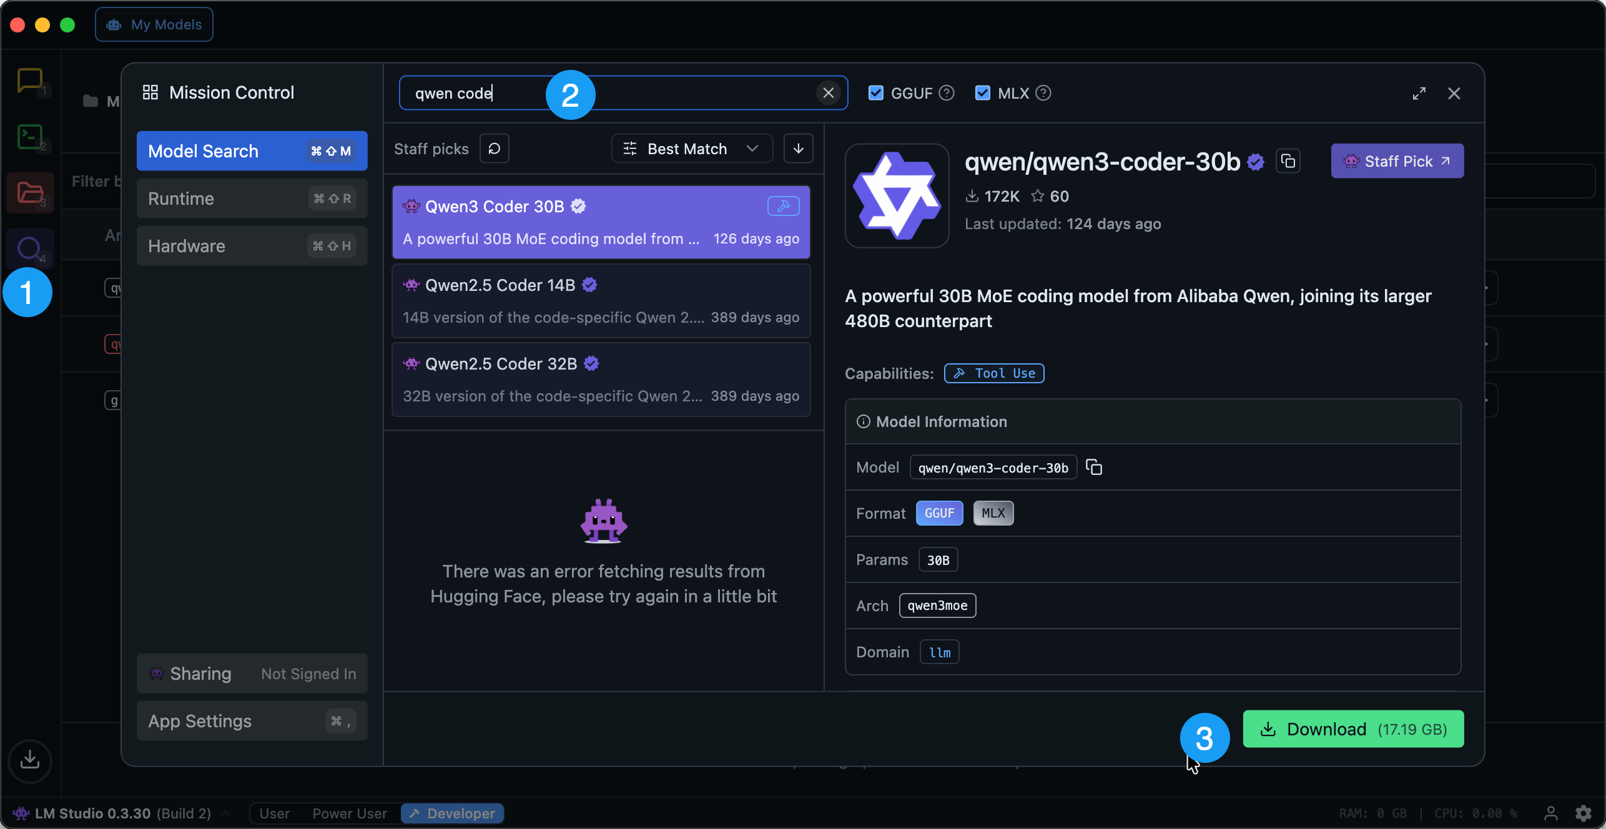Screen dimensions: 1606x829
Task: Open the Downloads icon in the sidebar
Action: [x=29, y=760]
